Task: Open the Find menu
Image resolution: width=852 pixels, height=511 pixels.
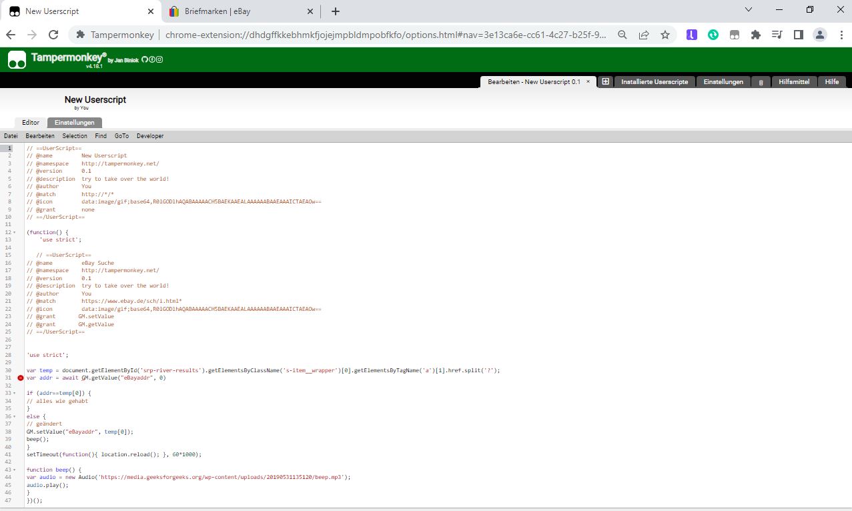Action: 101,136
